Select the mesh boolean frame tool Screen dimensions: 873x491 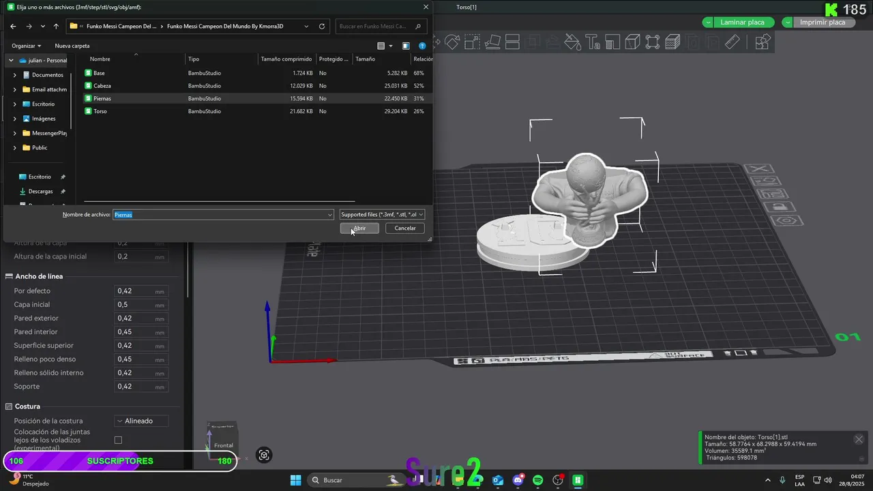pos(653,42)
